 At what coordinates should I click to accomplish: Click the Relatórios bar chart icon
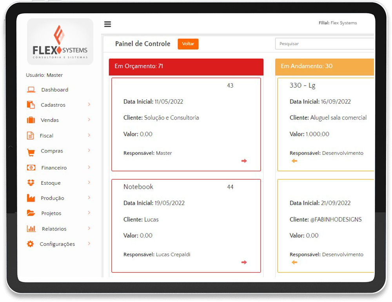click(31, 229)
